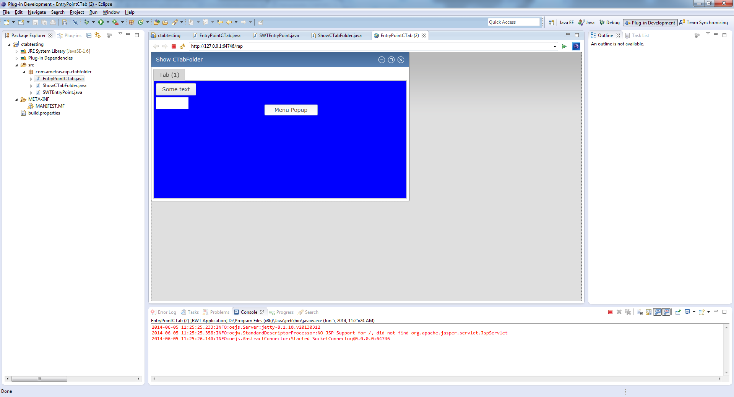Select build.properties in Package Explorer
734x397 pixels.
[44, 113]
